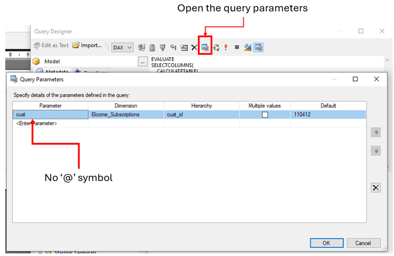This screenshot has height=256, width=394.
Task: Click Cancel in the Query Parameters dialog
Action: click(363, 243)
